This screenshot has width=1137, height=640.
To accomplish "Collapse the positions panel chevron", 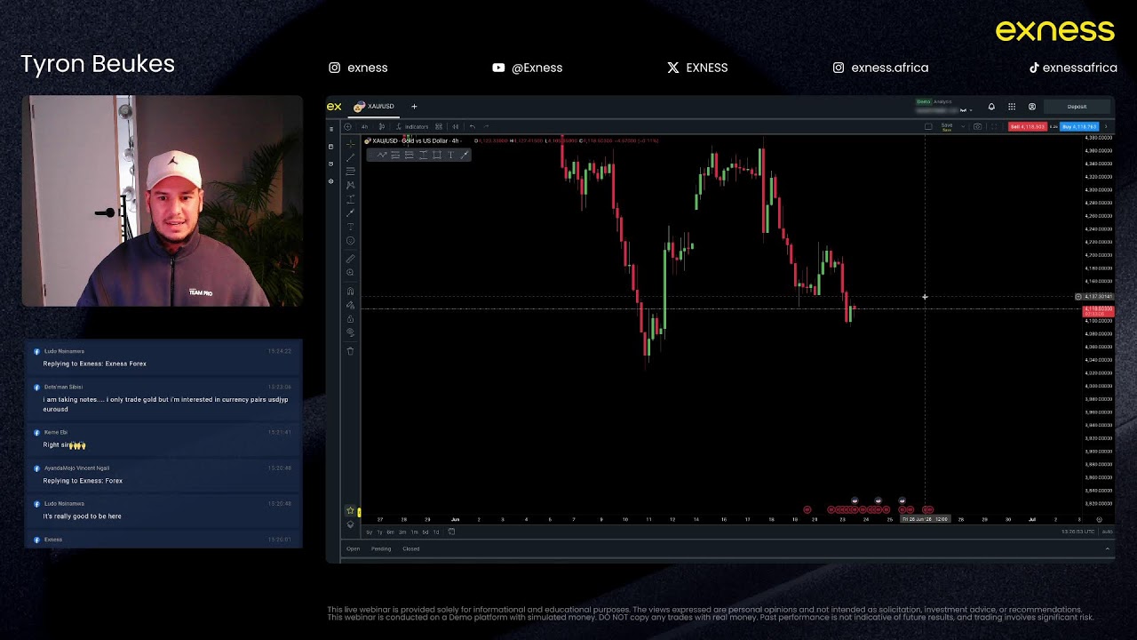I will pyautogui.click(x=1108, y=548).
